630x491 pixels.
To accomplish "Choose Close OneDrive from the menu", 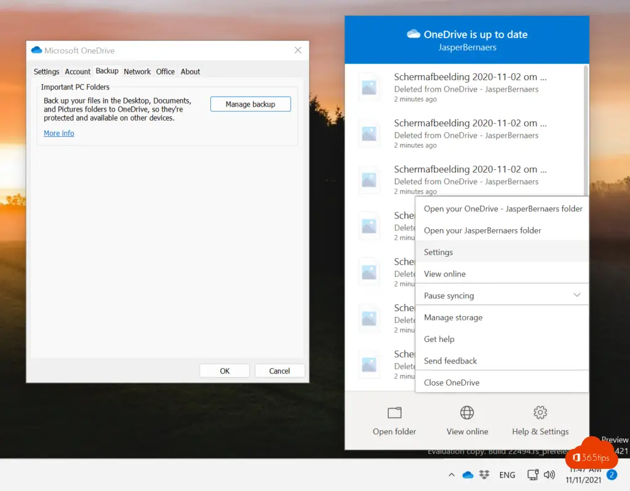I will [x=452, y=383].
